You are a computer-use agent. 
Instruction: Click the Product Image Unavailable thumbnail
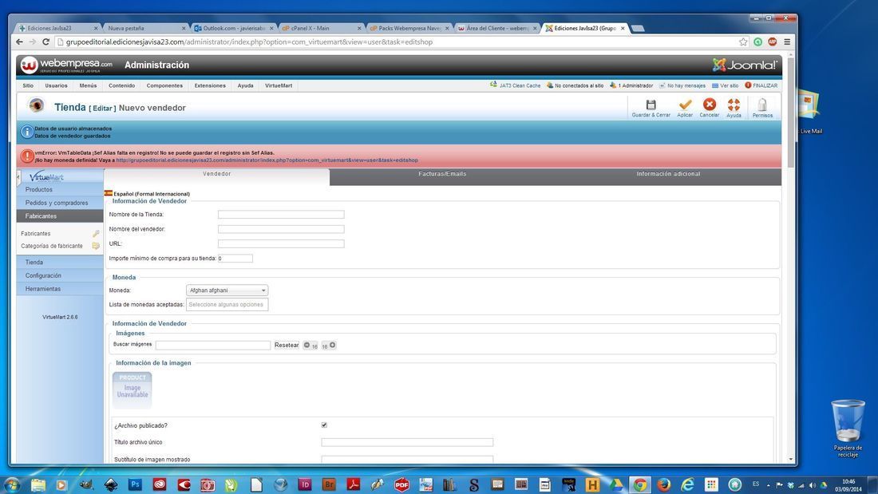coord(132,389)
